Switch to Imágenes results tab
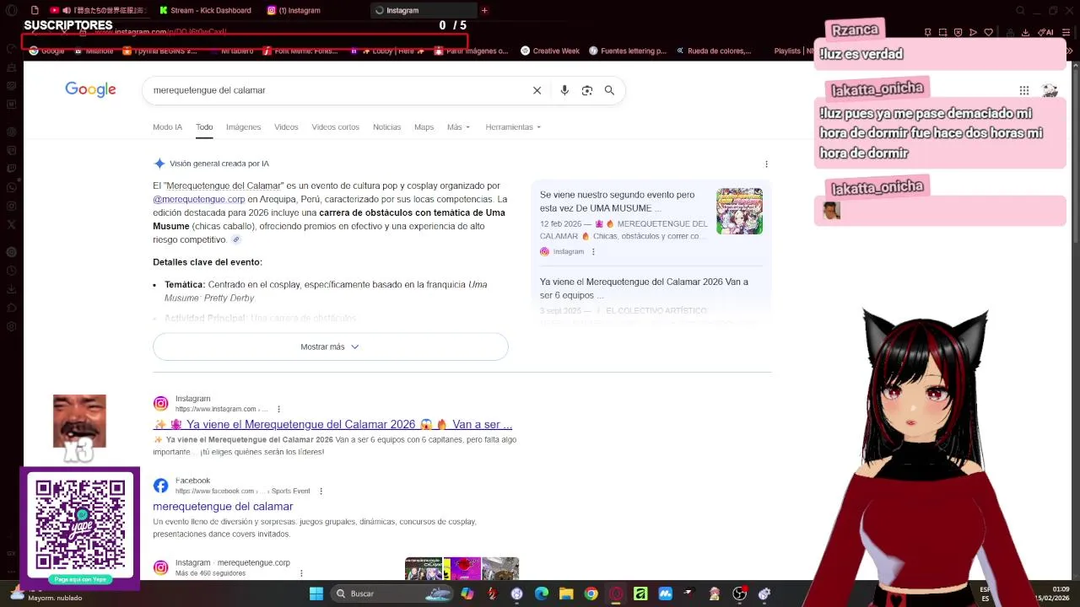Viewport: 1080px width, 607px height. point(243,127)
